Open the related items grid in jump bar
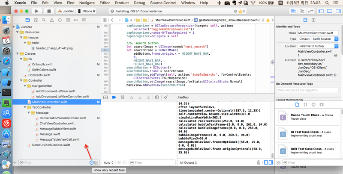The image size is (343, 174). (105, 20)
